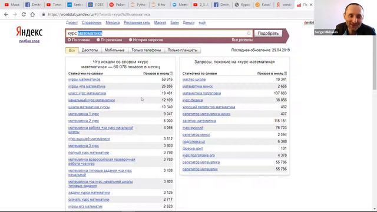
Task: Click help icon beside left 'Показов в месяц'
Action: (x=171, y=73)
